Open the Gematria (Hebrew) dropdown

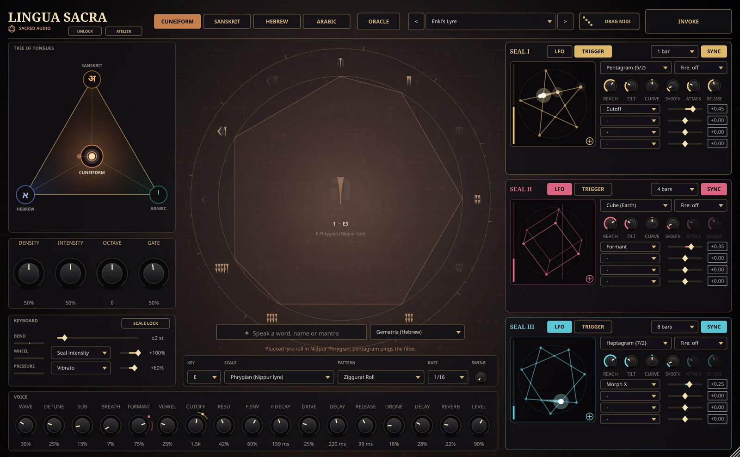417,332
